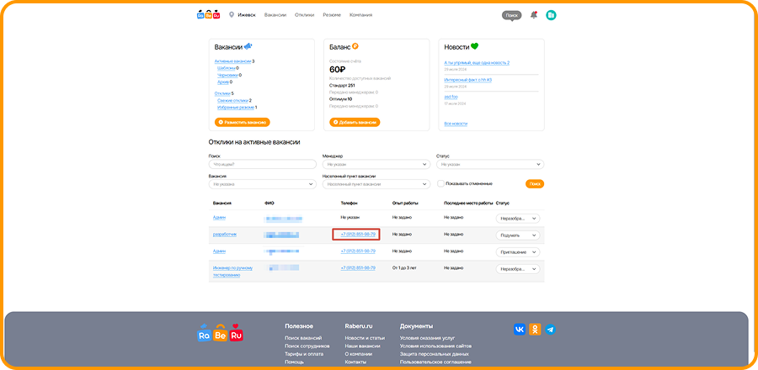This screenshot has width=758, height=370.
Task: Open the VK social network icon
Action: click(519, 330)
